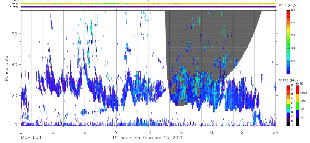Click the 'Range Gate' y-axis title
The image size is (310, 143).
click(6, 69)
